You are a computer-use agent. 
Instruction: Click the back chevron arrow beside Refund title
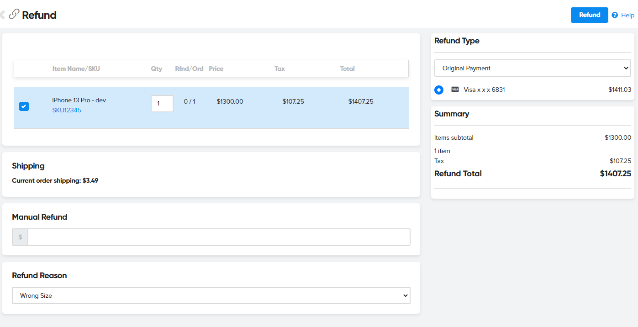2,15
